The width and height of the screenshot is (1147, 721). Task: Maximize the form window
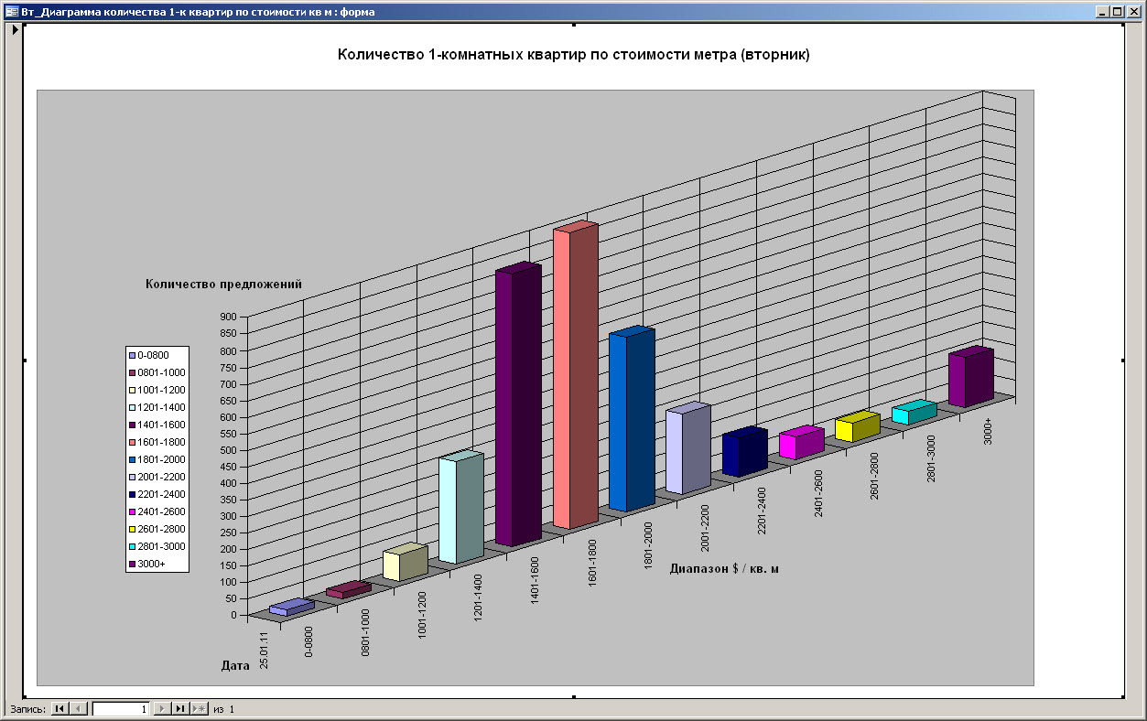pos(1117,12)
